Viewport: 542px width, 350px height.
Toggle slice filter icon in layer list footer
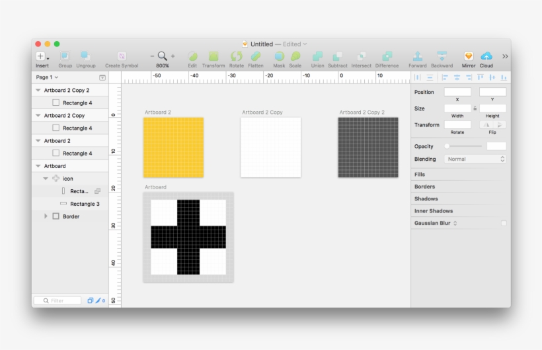[x=100, y=300]
